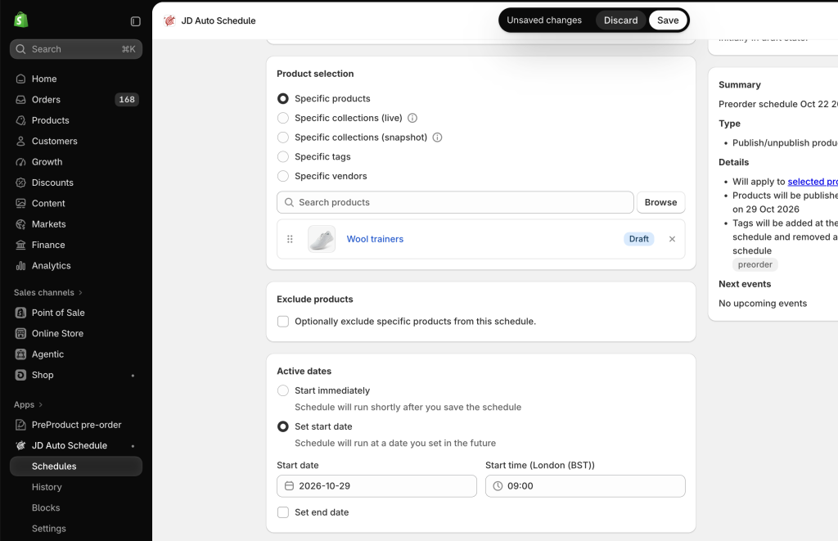Click the calendar icon in Start date

pos(289,486)
